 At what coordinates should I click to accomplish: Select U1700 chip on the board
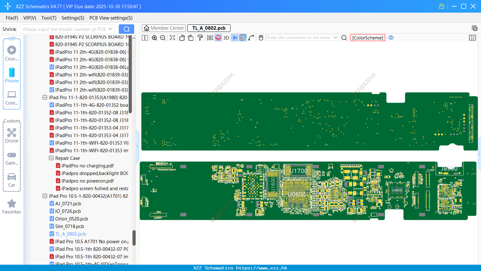click(298, 171)
